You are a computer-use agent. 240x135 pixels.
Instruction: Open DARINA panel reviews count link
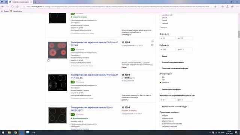(80, 49)
